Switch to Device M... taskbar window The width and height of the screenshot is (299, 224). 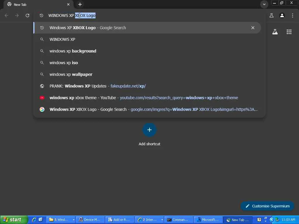91,220
